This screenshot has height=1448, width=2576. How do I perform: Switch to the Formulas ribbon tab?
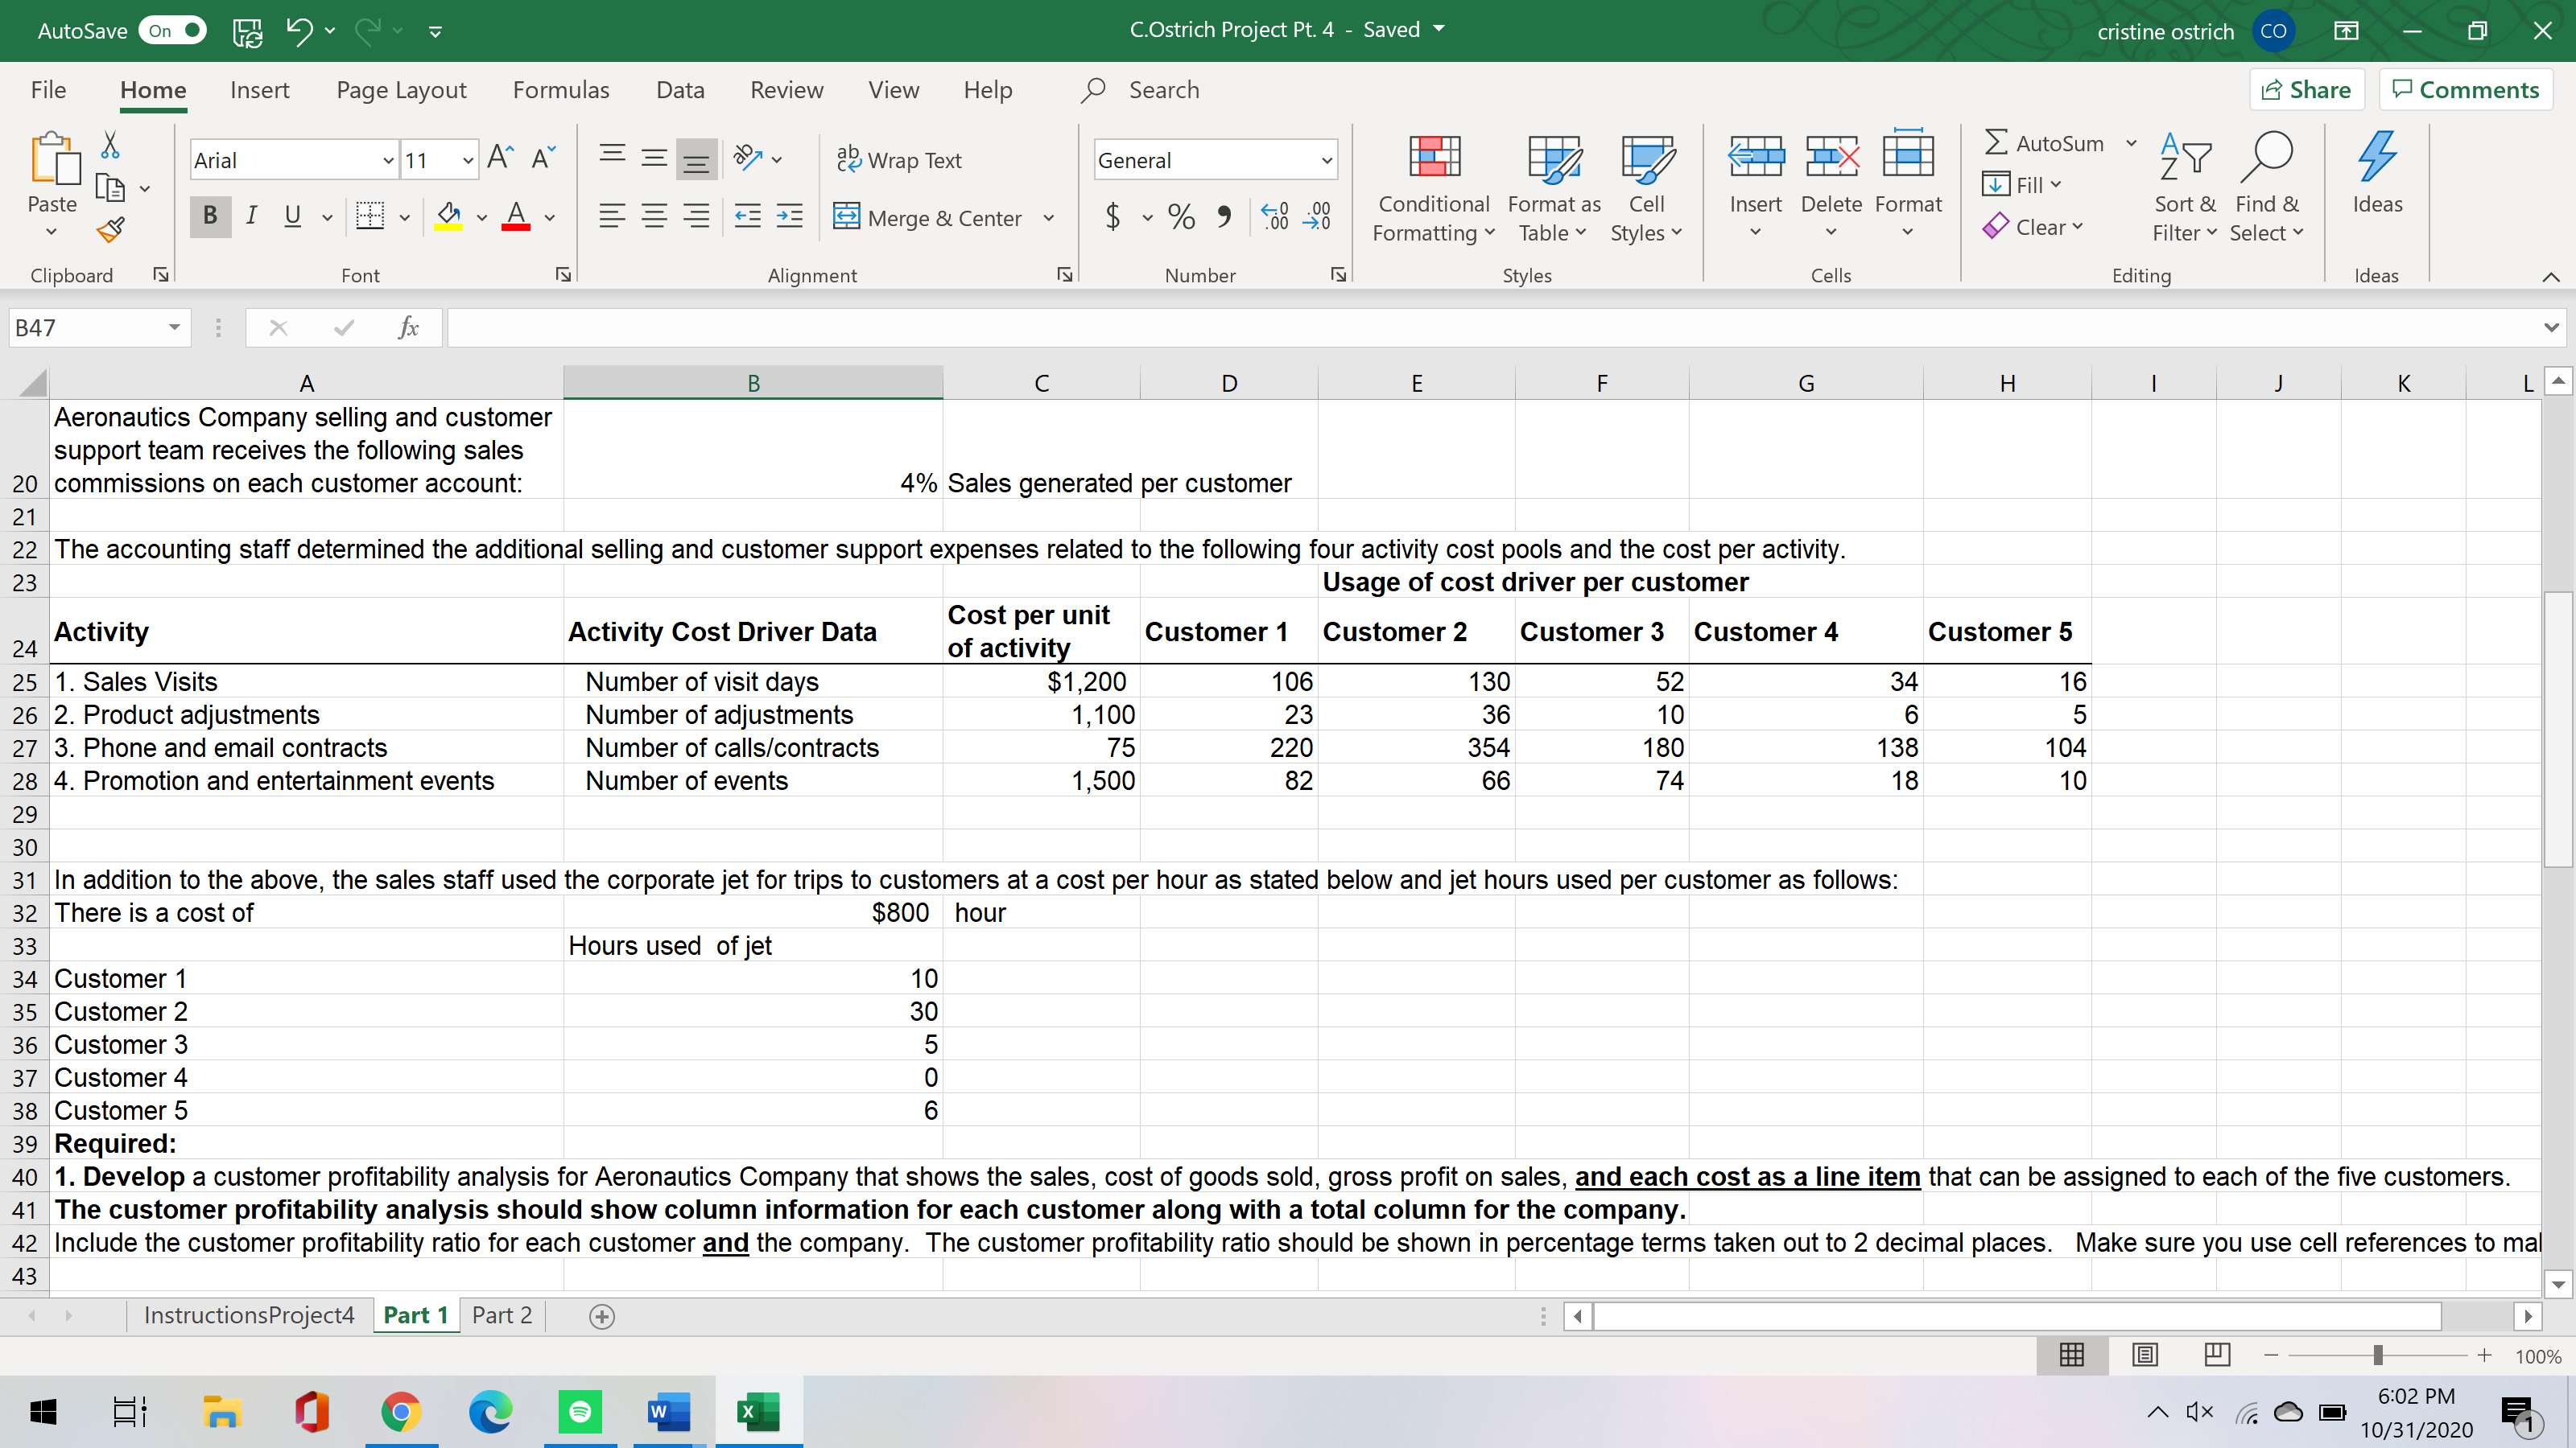pos(561,89)
